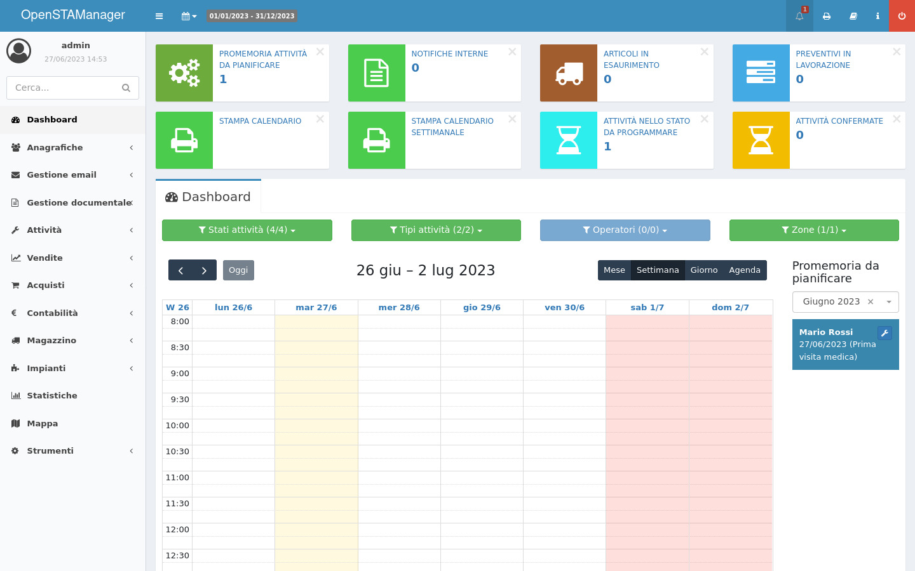Close the Notifiche interne widget
The image size is (915, 571).
pos(512,52)
